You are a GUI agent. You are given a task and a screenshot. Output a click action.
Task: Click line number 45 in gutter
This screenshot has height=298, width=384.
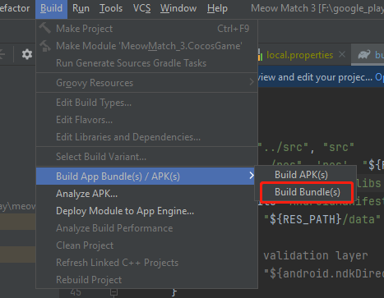coord(76,292)
